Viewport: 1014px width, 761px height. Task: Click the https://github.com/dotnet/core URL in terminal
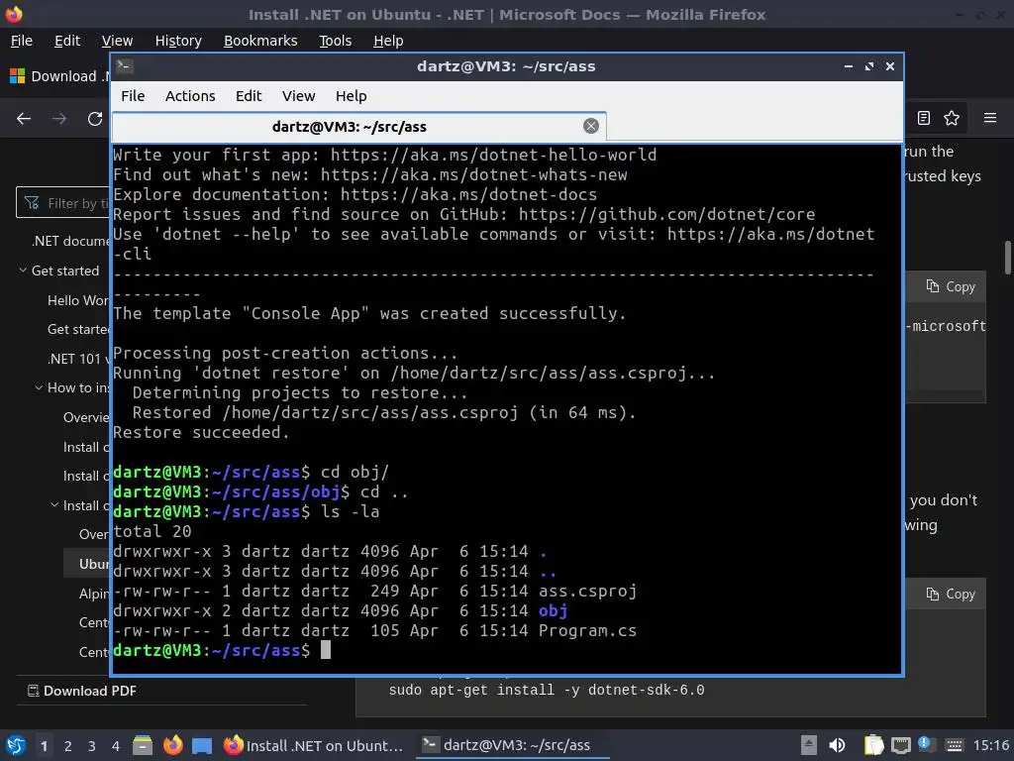(666, 214)
